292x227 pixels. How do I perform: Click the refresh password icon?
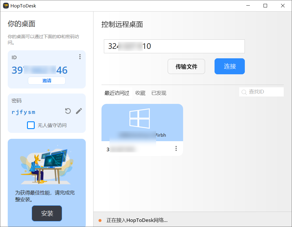(68, 111)
